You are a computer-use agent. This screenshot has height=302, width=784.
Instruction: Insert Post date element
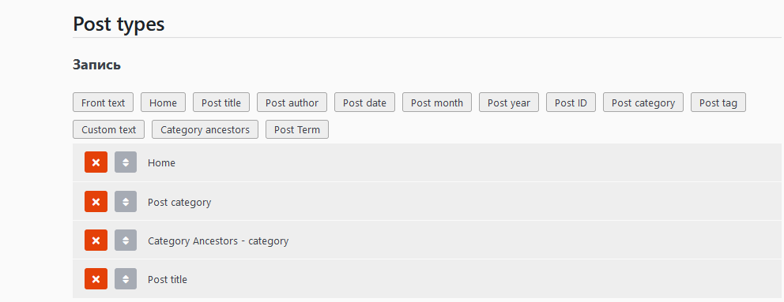364,103
